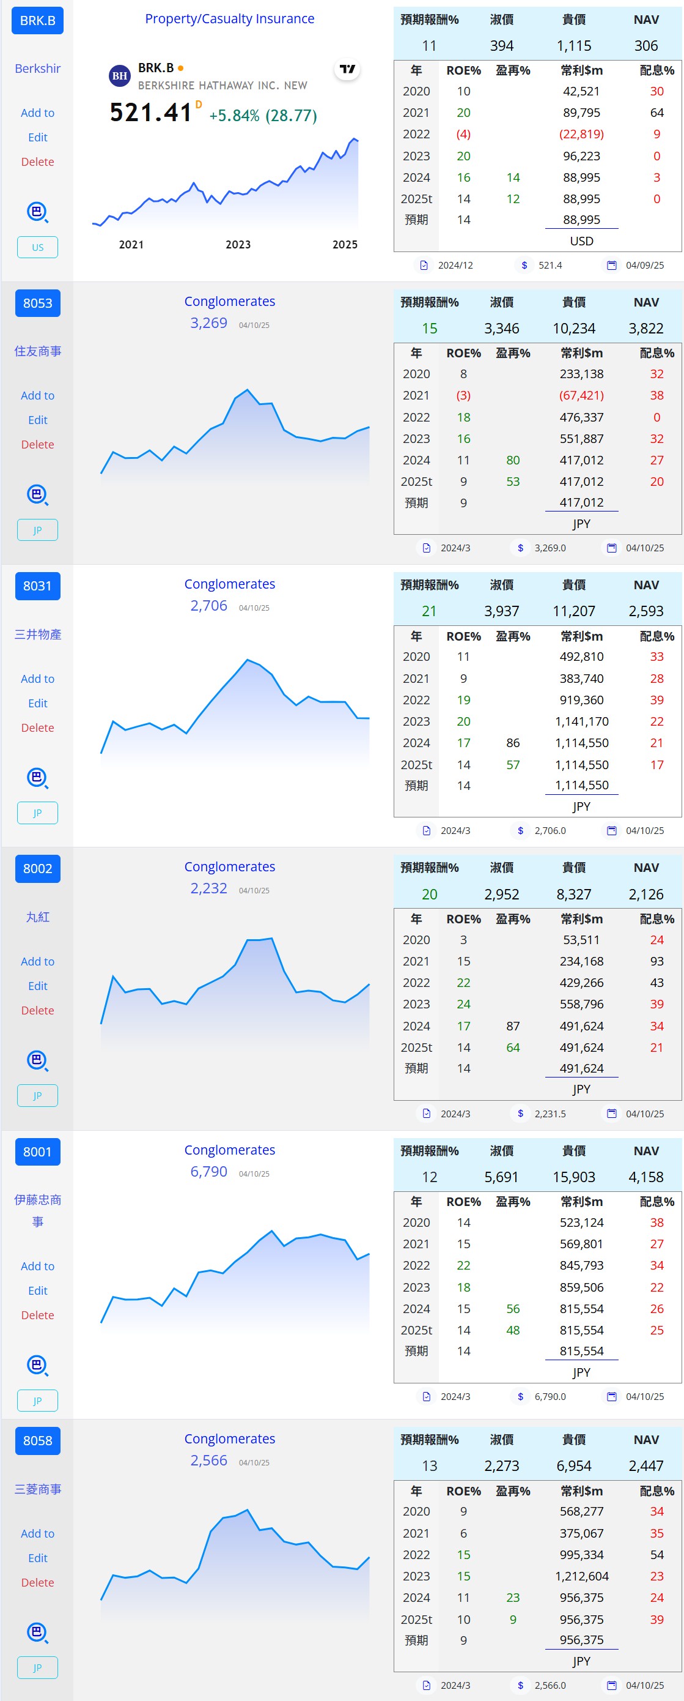The width and height of the screenshot is (684, 1701).
Task: Open Conglomerates category for 8053
Action: tap(230, 301)
